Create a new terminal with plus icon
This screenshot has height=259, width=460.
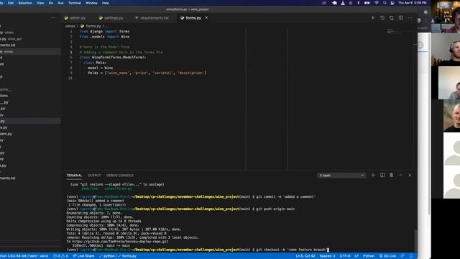(373, 176)
